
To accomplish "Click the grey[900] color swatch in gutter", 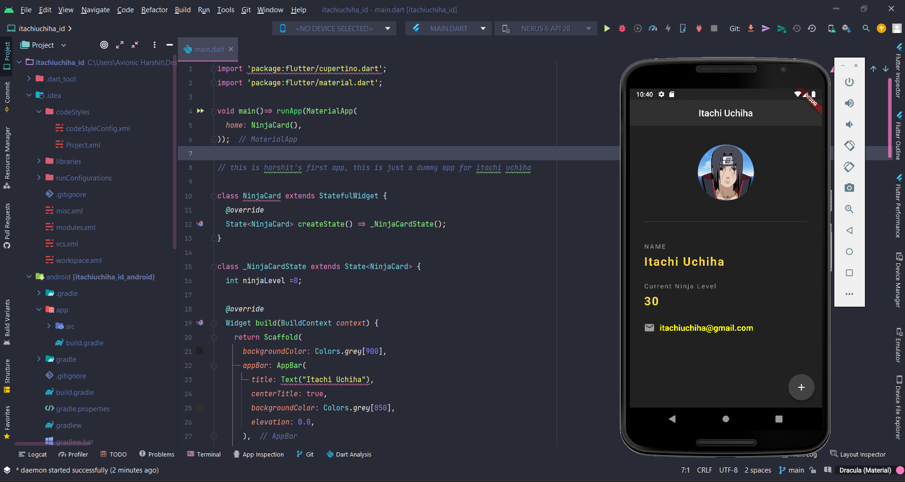I will click(x=199, y=351).
